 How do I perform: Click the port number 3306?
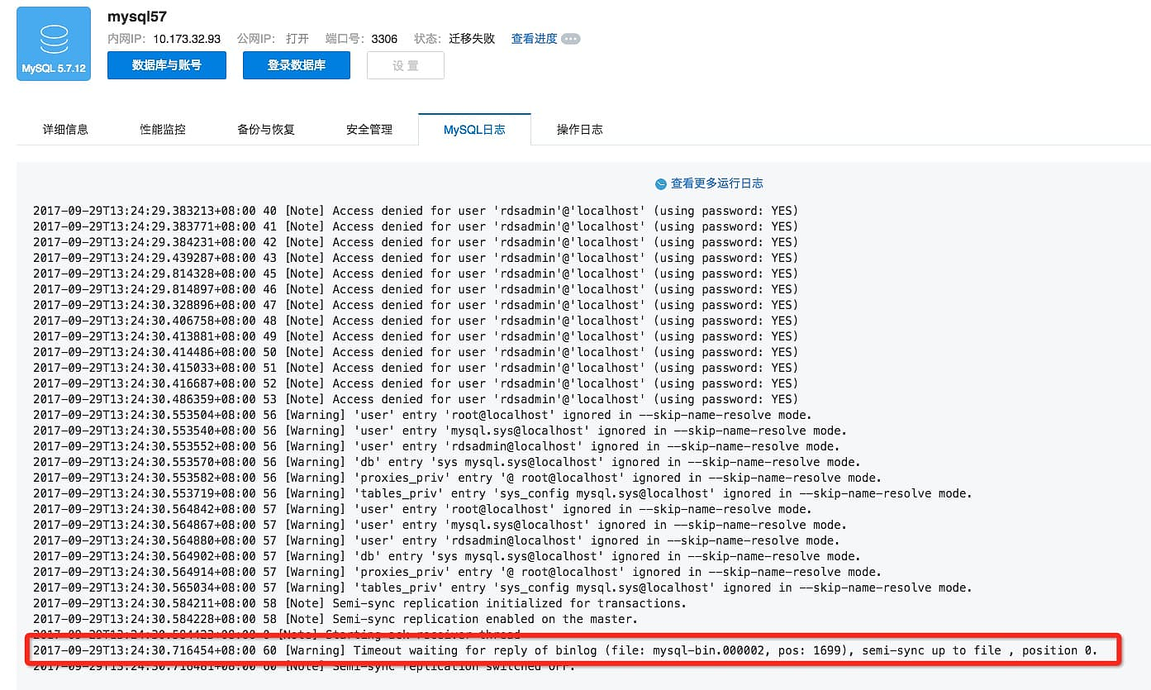(384, 39)
